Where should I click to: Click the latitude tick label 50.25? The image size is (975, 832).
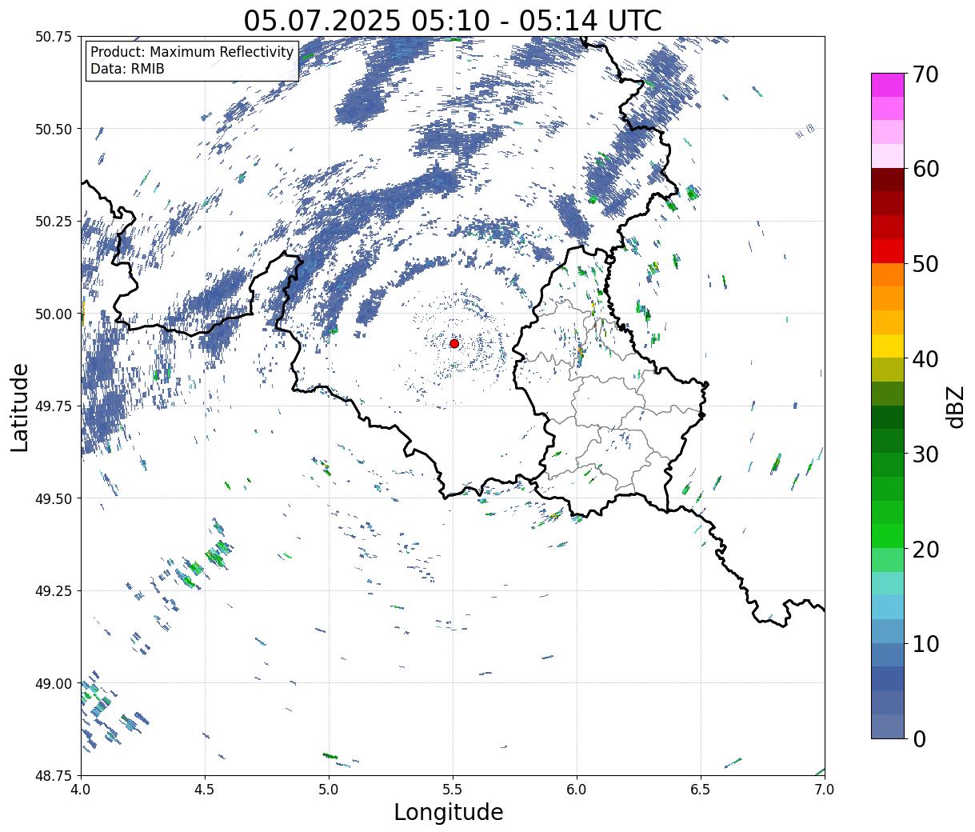click(54, 222)
